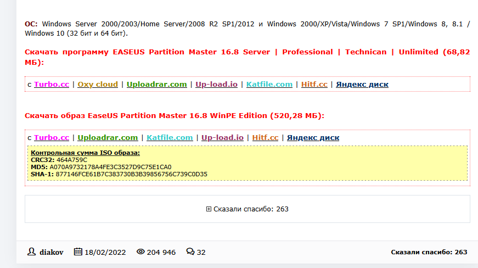Expand the 'Сказали спасибо: 263' plus box
This screenshot has height=268, width=478.
click(x=209, y=209)
